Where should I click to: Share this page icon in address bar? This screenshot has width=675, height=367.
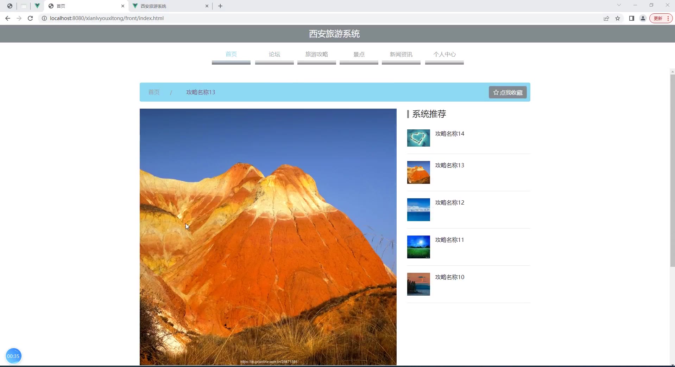[606, 18]
